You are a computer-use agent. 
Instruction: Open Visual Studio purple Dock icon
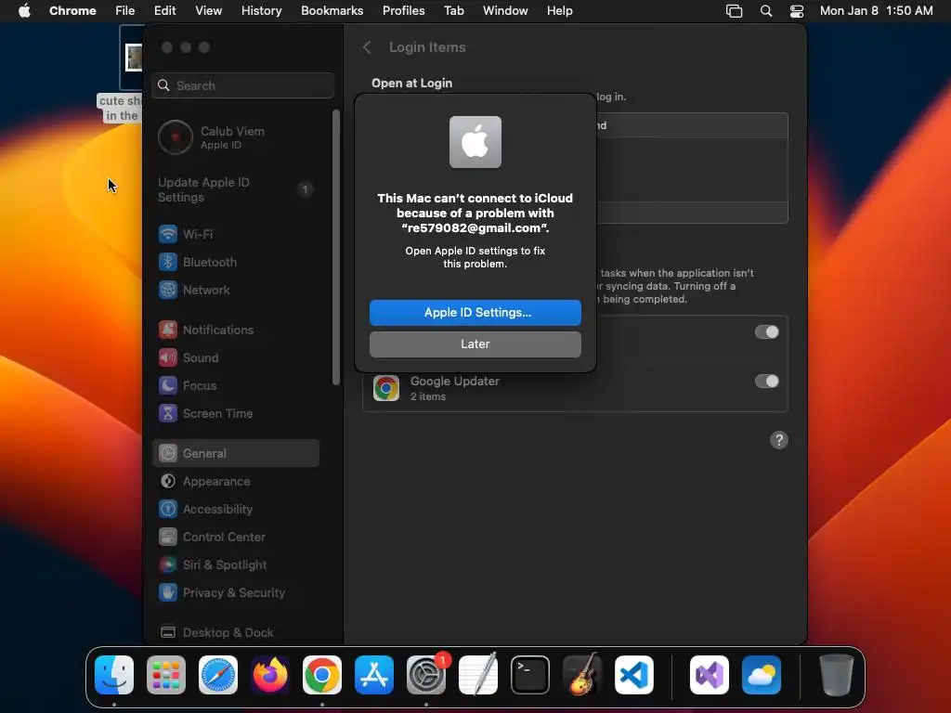[x=710, y=675]
